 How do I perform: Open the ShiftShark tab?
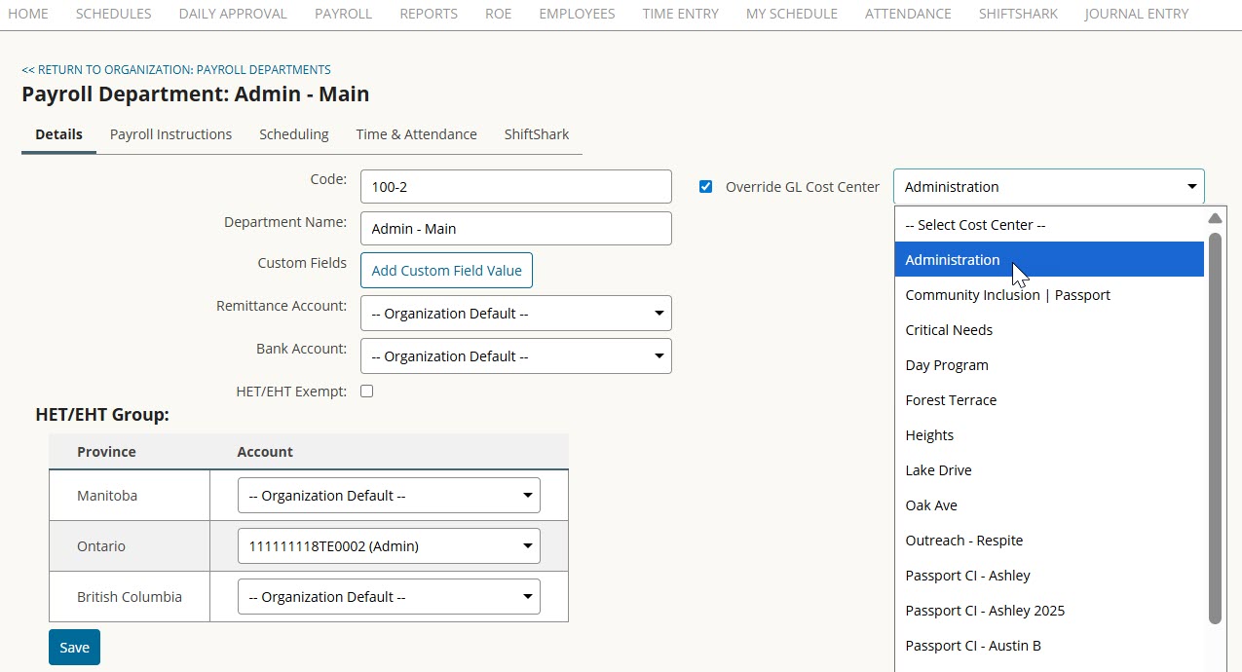537,134
